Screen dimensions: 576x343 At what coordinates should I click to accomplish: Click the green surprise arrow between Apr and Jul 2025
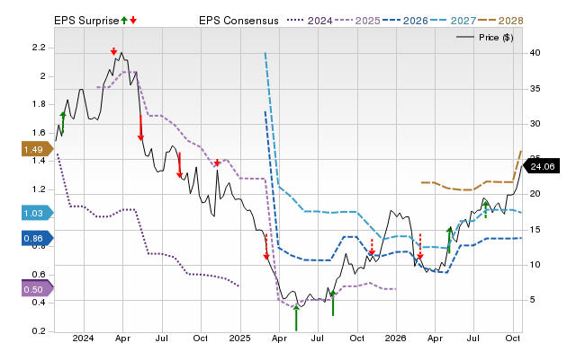[296, 318]
